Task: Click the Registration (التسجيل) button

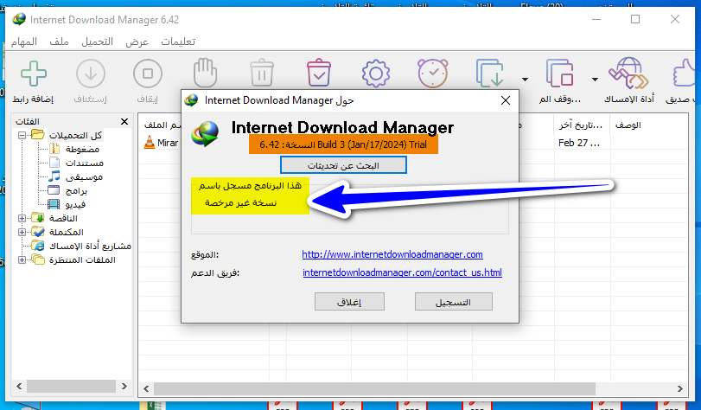Action: pyautogui.click(x=454, y=301)
